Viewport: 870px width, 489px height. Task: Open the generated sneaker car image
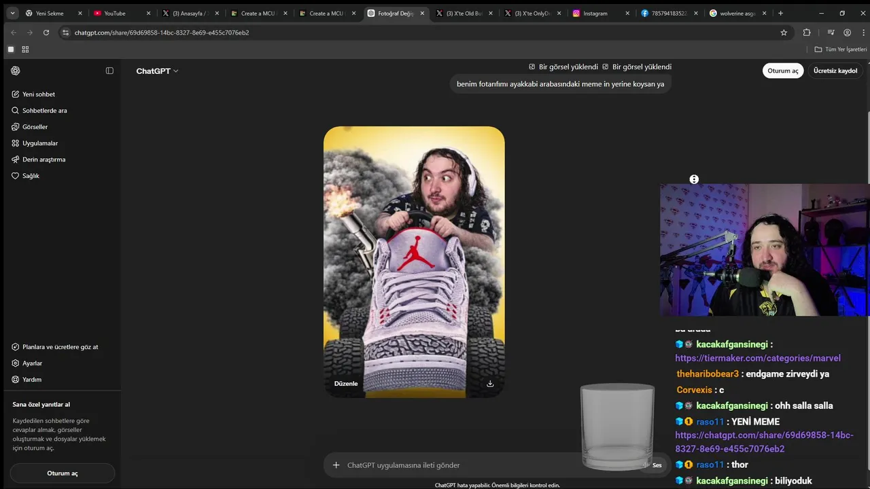414,261
